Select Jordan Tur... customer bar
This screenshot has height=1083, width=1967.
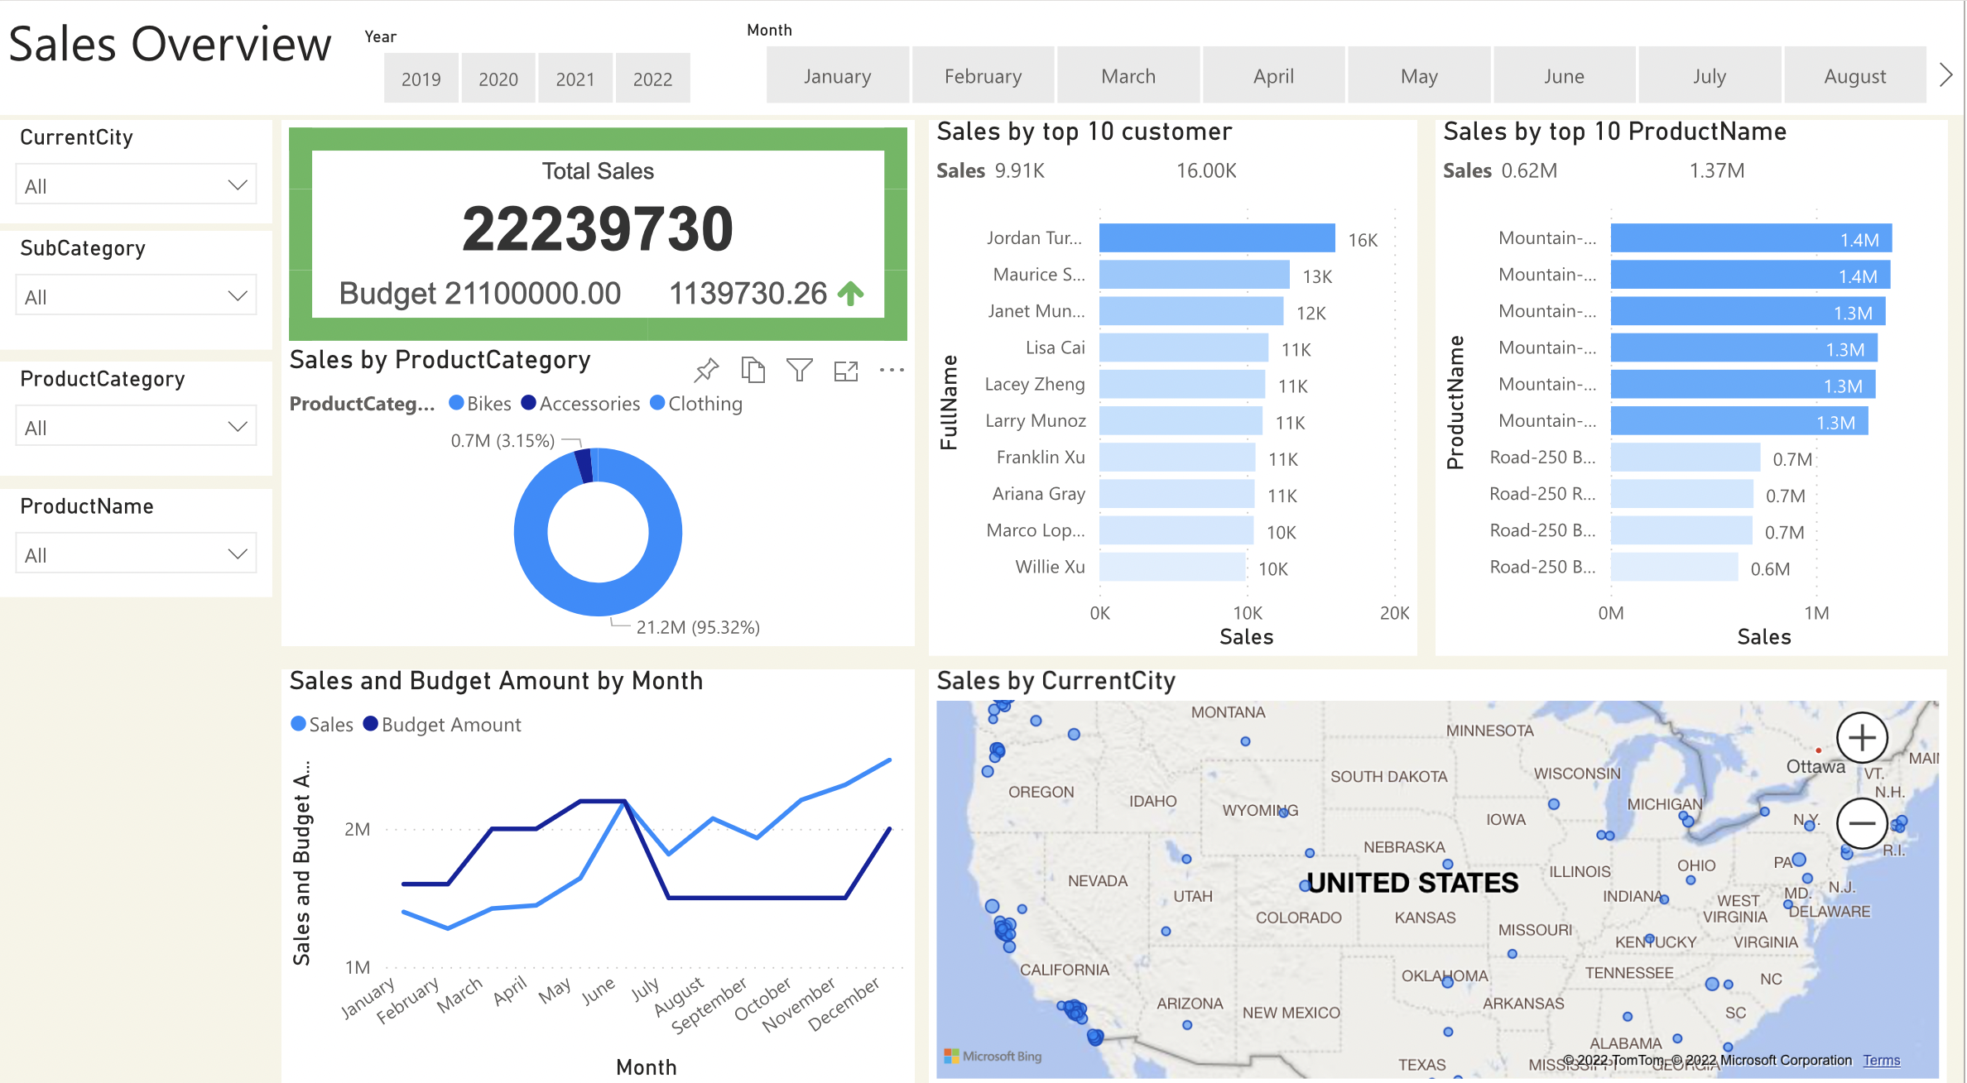tap(1217, 237)
